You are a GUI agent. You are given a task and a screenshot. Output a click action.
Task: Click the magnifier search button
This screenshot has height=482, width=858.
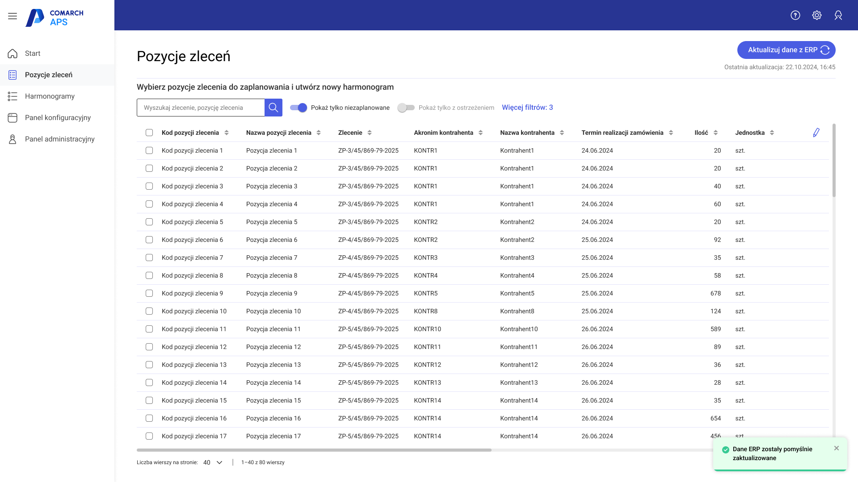click(x=273, y=108)
